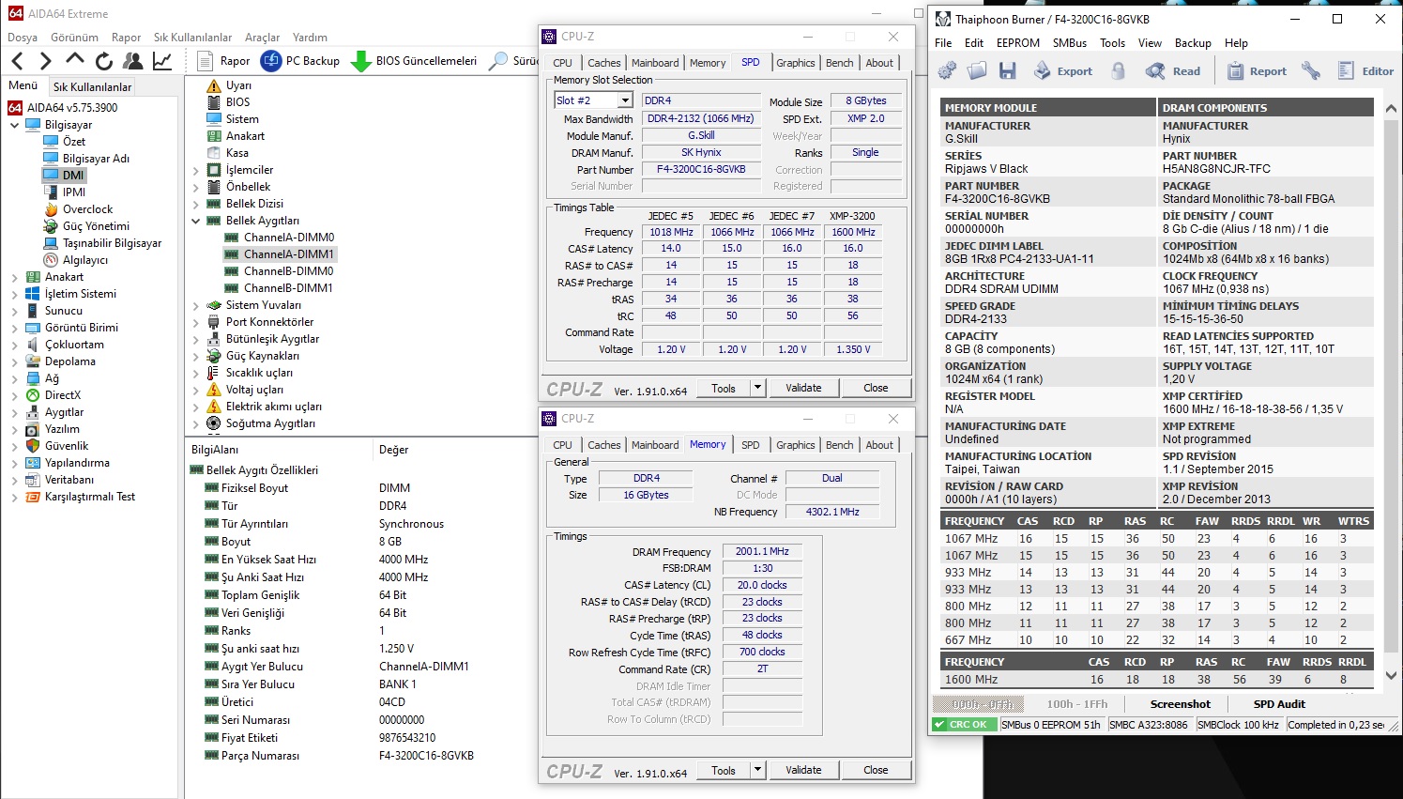Viewport: 1403px width, 799px height.
Task: Select the 100h - 1FFh page range
Action: pyautogui.click(x=1077, y=704)
